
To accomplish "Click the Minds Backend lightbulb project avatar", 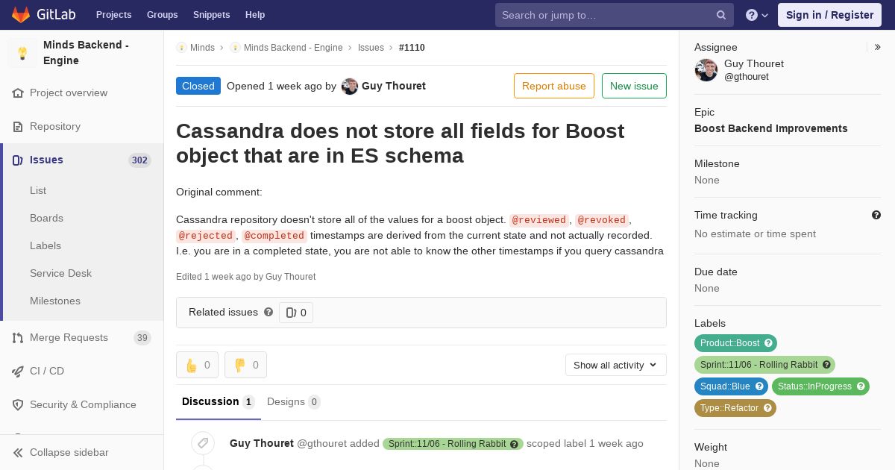I will pos(22,53).
